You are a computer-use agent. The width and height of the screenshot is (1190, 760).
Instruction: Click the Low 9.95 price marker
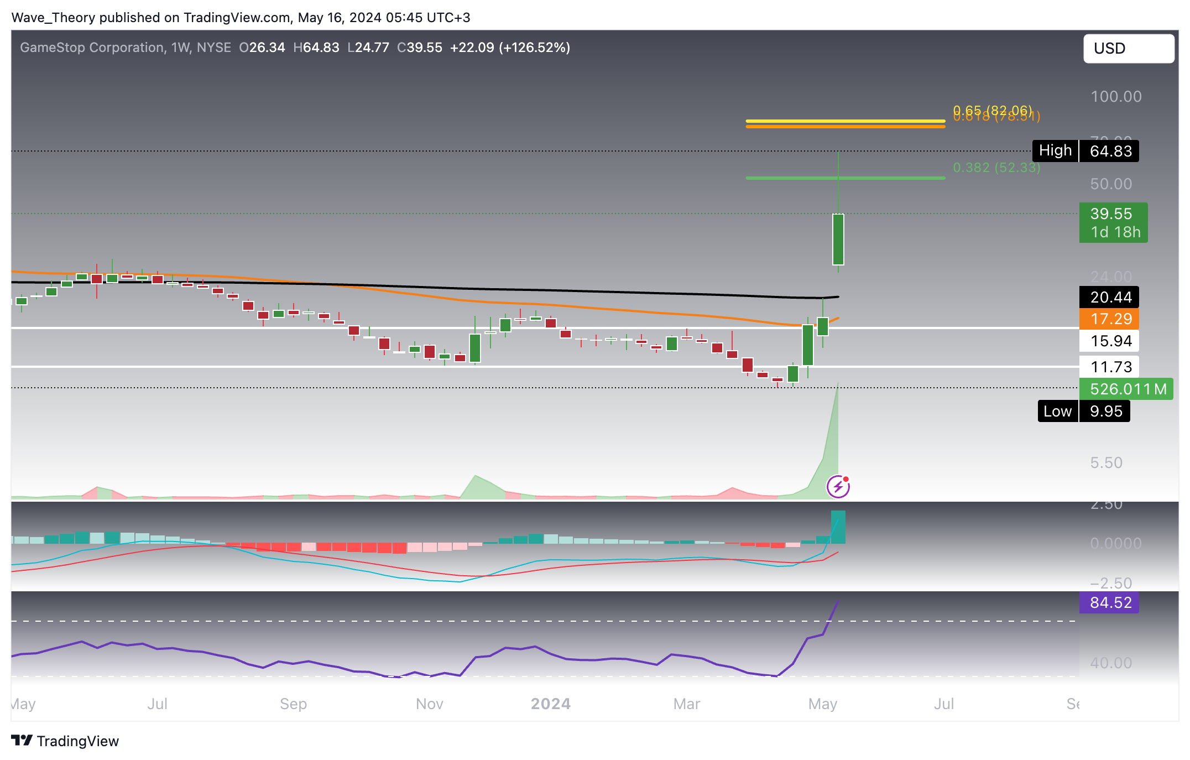1083,411
